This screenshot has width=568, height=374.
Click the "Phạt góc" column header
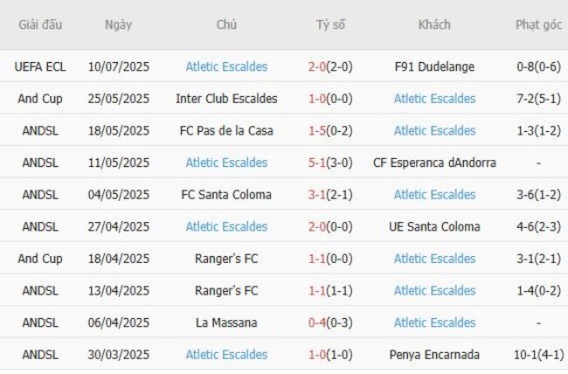(538, 24)
